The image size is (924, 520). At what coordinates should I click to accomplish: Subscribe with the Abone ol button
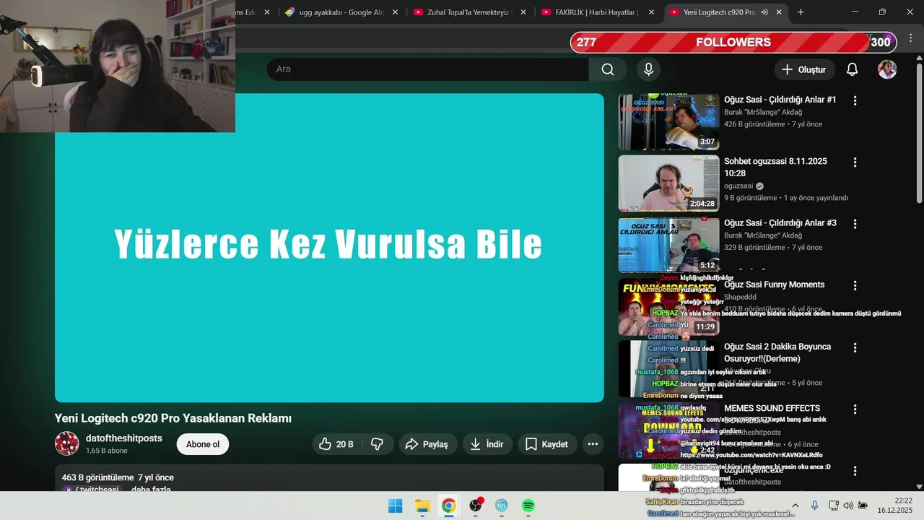coord(203,444)
